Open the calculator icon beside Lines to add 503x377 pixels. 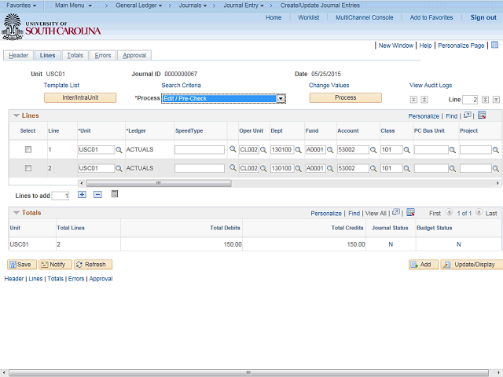115,194
